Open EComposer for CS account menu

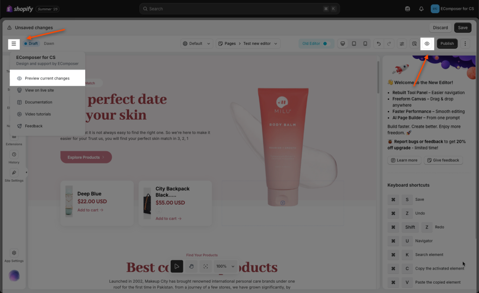(452, 9)
